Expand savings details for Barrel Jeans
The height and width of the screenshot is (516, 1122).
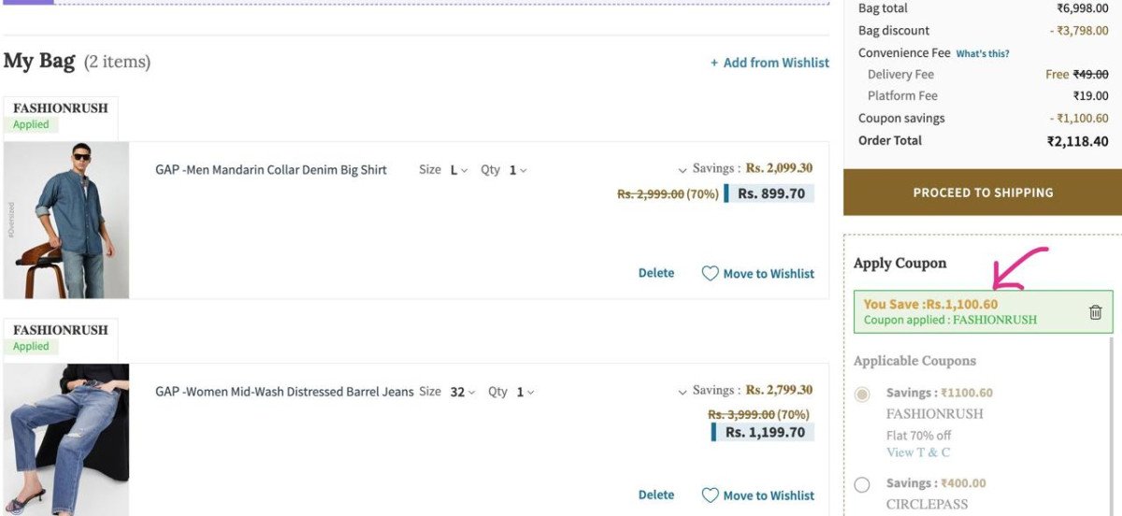pos(683,392)
